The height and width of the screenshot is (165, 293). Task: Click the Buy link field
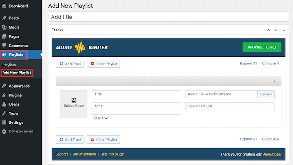point(137,118)
